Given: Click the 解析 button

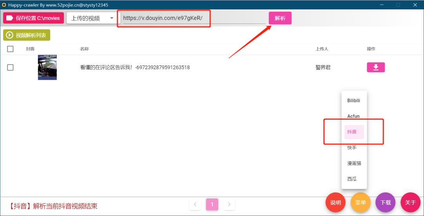Looking at the screenshot, I should 280,18.
